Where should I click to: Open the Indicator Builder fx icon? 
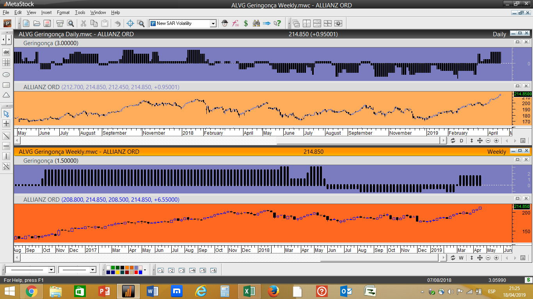click(x=235, y=23)
